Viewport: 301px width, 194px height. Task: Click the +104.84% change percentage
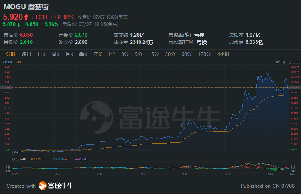click(62, 17)
